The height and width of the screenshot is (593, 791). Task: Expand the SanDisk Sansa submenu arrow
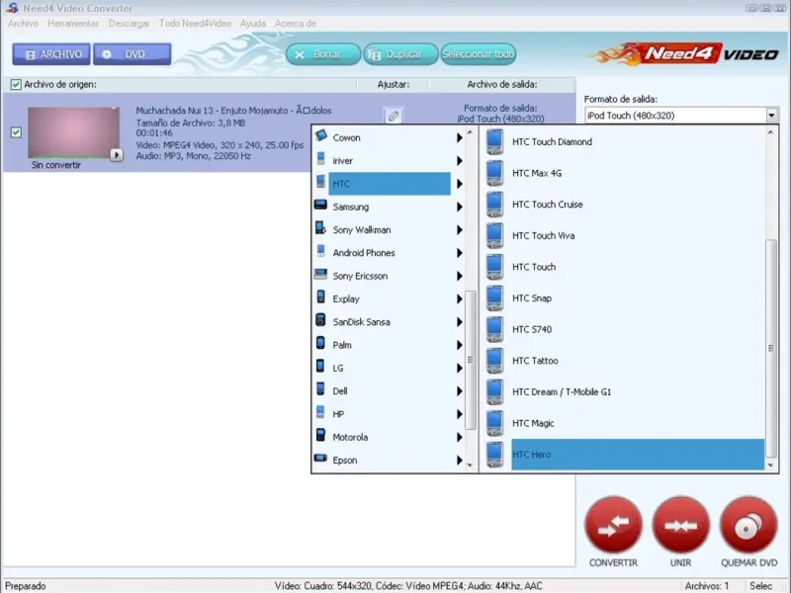click(460, 322)
